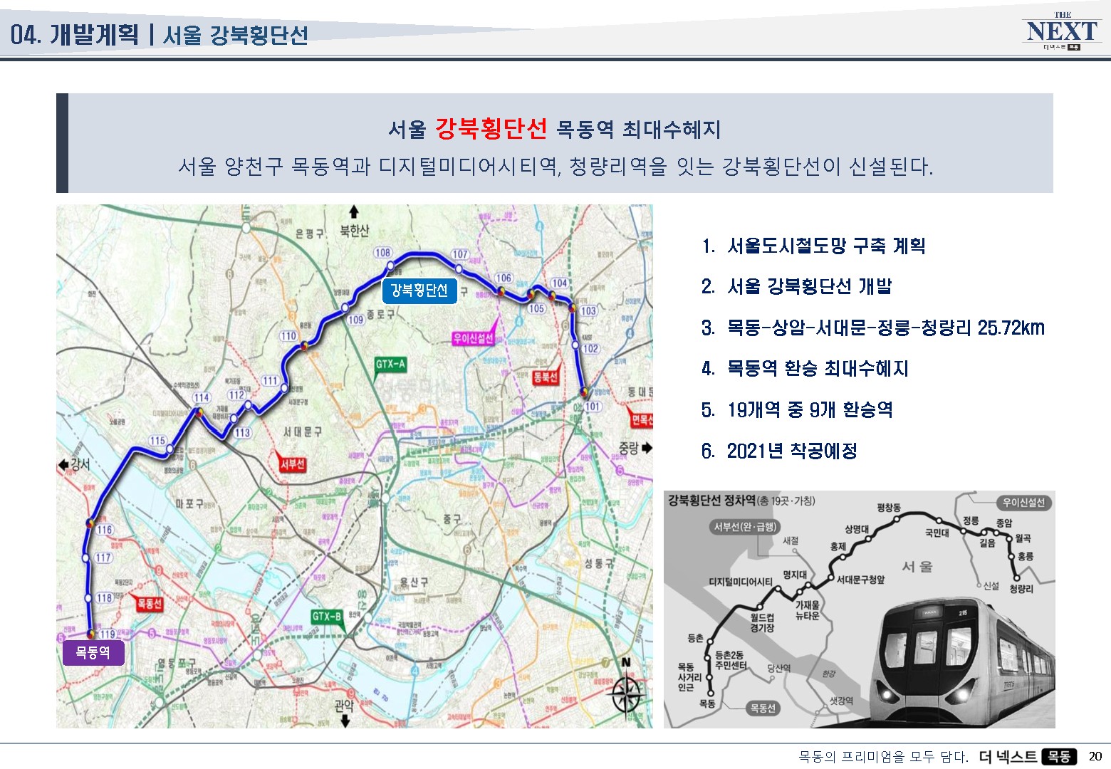This screenshot has height=769, width=1111.
Task: Click page number 20 in the footer
Action: click(1095, 757)
